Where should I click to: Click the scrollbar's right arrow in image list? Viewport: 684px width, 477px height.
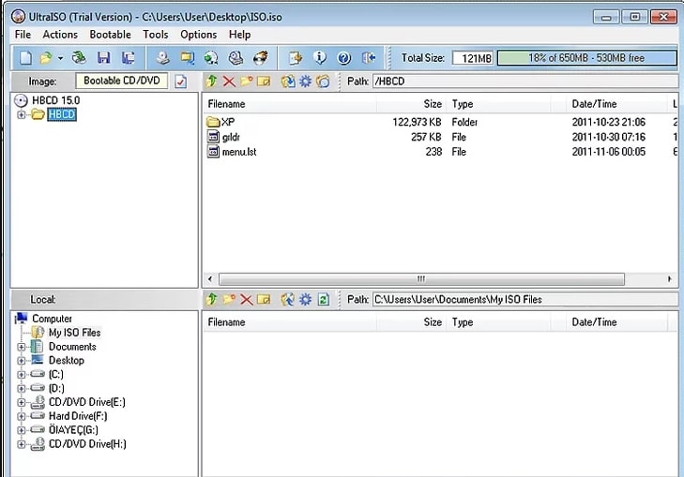point(670,278)
